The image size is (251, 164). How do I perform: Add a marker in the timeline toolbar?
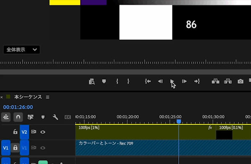click(43, 117)
